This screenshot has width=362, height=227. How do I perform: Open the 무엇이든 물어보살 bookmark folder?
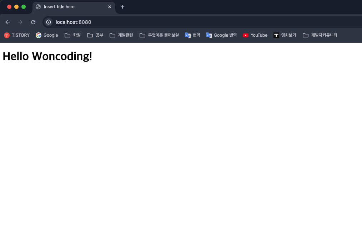point(159,35)
